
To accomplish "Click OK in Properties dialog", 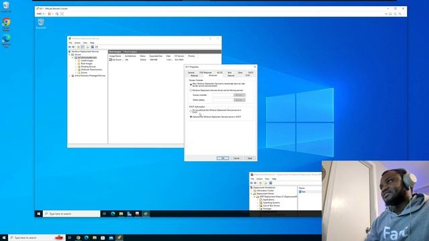I will pyautogui.click(x=223, y=158).
